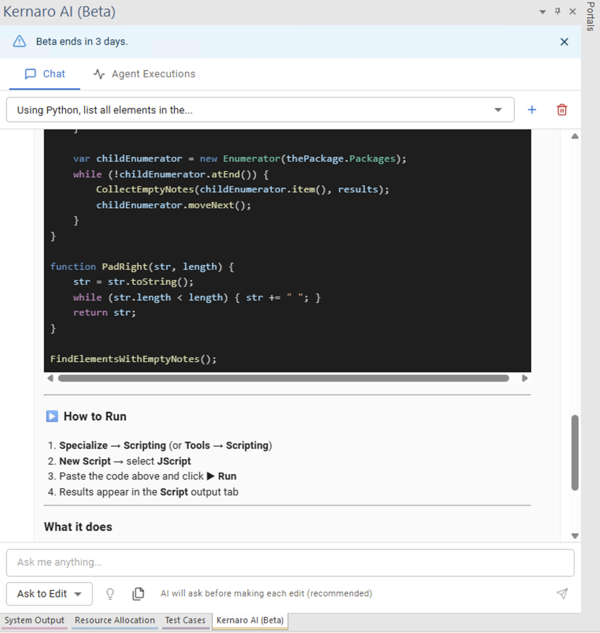Select the Kernaro AI (Beta) bottom tab
The height and width of the screenshot is (633, 600).
click(x=250, y=620)
